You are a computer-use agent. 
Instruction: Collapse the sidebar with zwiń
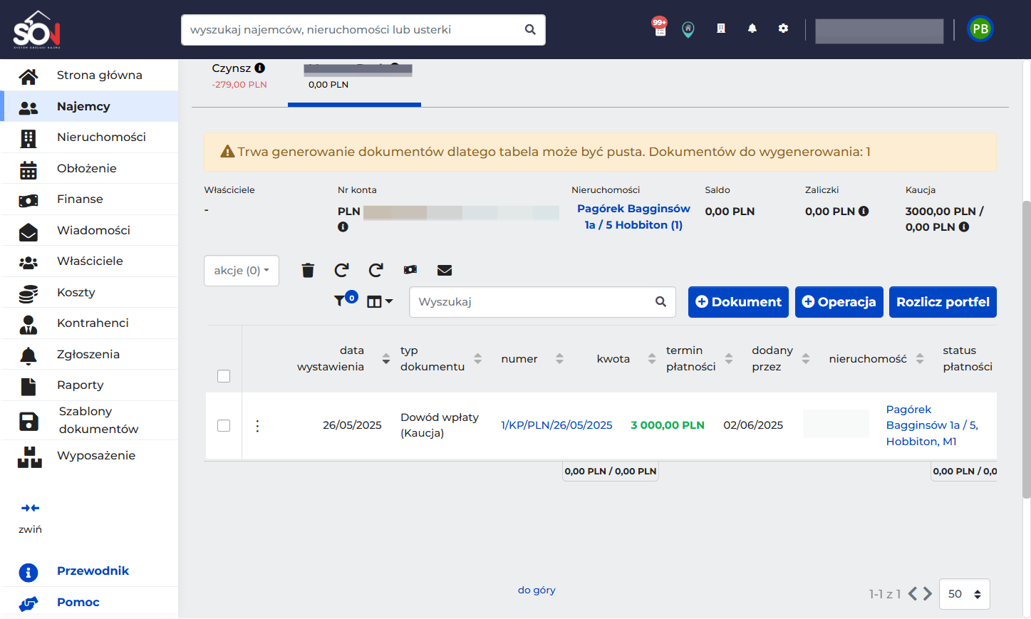(x=30, y=518)
